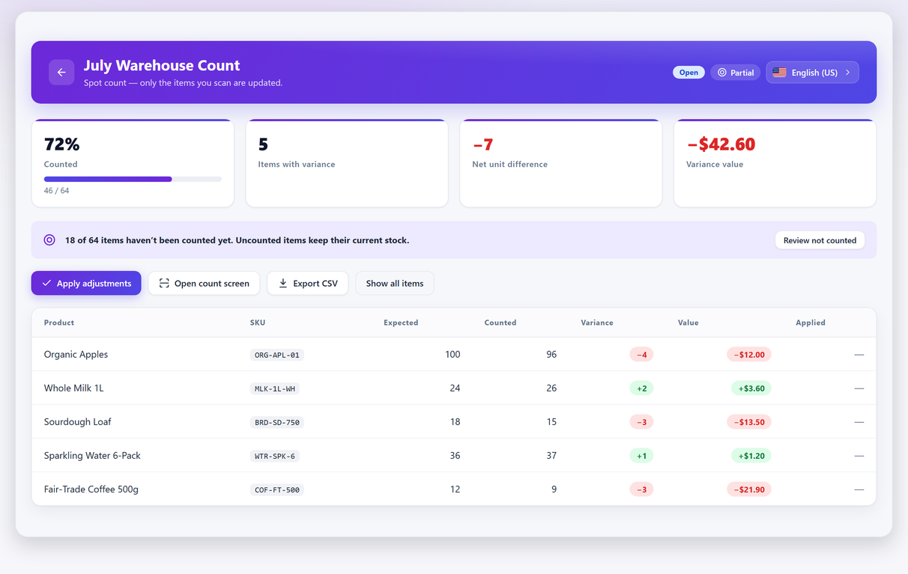
Task: Click the ORG-APL-01 SKU tag
Action: point(277,355)
